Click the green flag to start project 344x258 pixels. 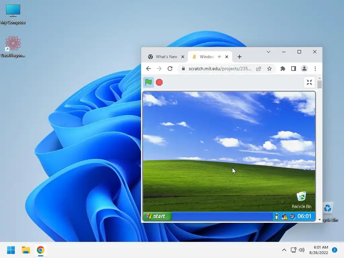pos(148,82)
